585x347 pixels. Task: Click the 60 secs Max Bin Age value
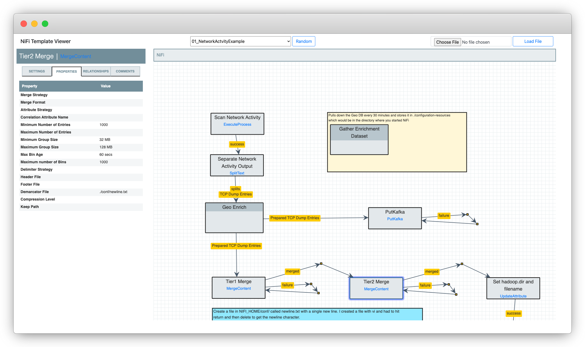coord(106,154)
